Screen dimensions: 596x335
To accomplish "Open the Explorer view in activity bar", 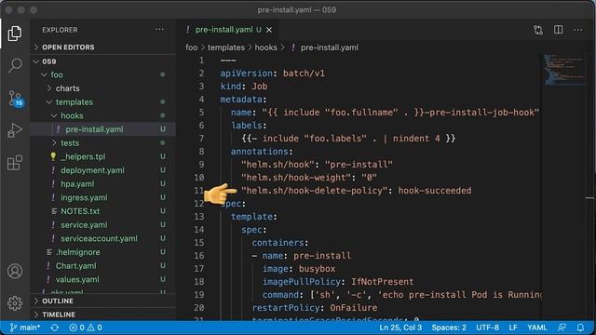I will click(x=15, y=33).
